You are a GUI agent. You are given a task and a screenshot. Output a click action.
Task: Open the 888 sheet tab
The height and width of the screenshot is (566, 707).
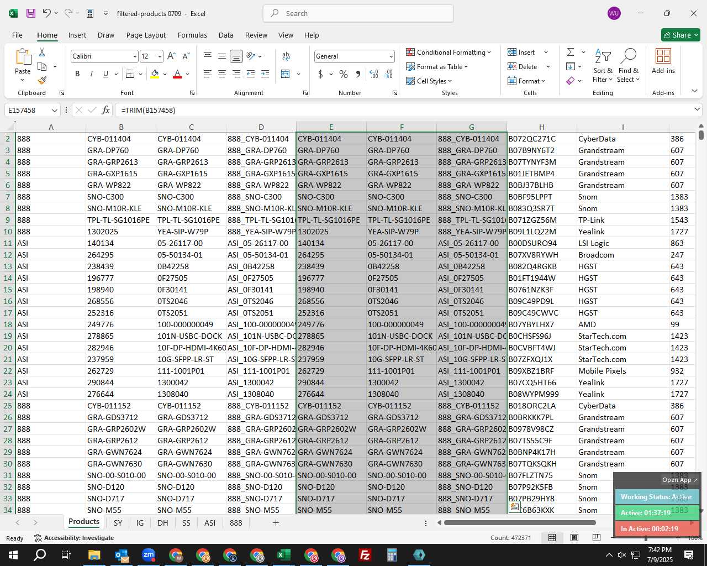[x=236, y=522]
